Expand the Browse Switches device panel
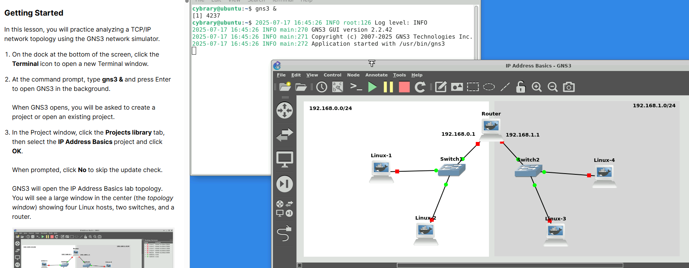The width and height of the screenshot is (689, 268). (285, 135)
